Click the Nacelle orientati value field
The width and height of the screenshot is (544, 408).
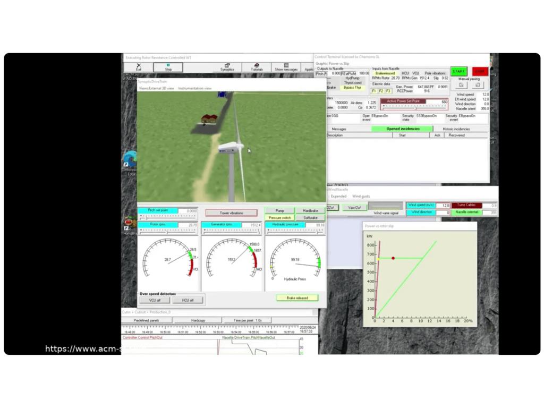point(489,212)
